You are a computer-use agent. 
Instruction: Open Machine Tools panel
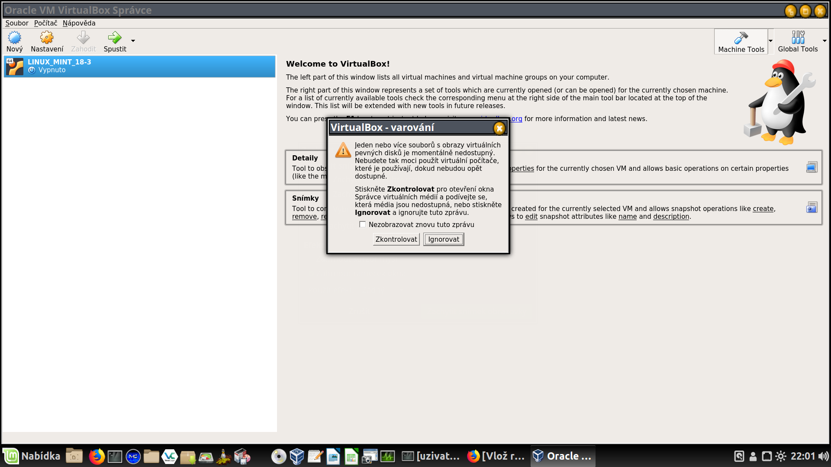[x=741, y=42]
